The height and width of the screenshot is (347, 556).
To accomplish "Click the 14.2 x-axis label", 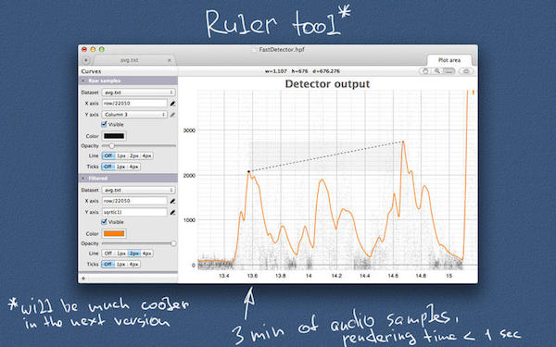I will point(336,276).
